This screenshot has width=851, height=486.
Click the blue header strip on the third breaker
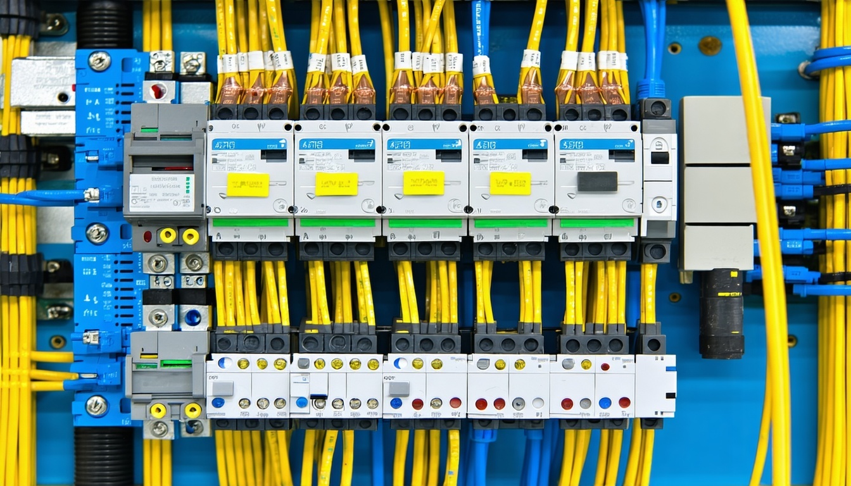tap(424, 144)
